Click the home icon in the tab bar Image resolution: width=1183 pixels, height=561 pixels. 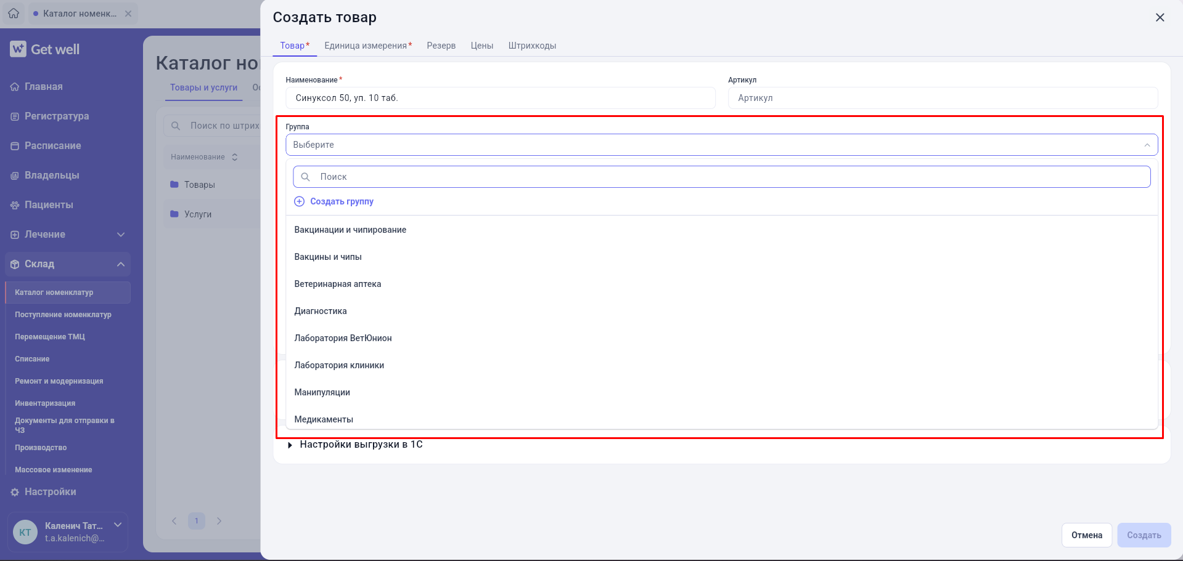pyautogui.click(x=14, y=13)
